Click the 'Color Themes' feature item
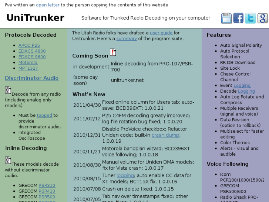This screenshot has height=202, width=269. 235,143
